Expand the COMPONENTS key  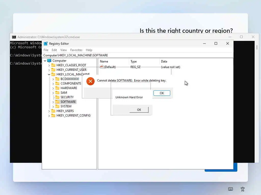53,84
